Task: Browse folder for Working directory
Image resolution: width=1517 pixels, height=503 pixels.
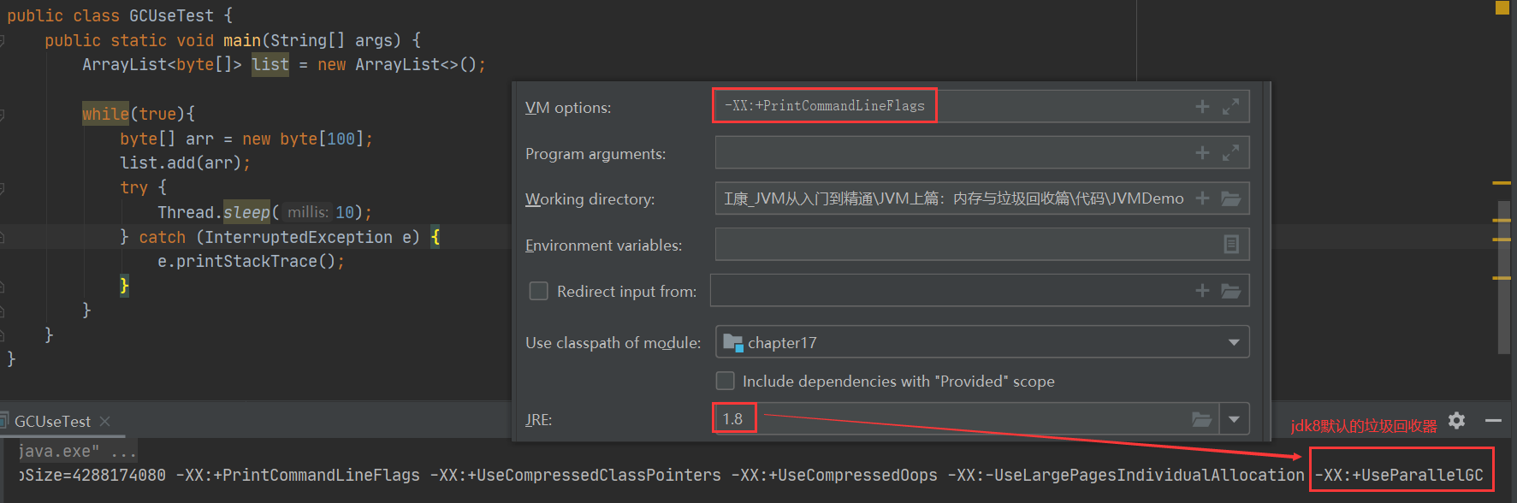Action: point(1230,198)
